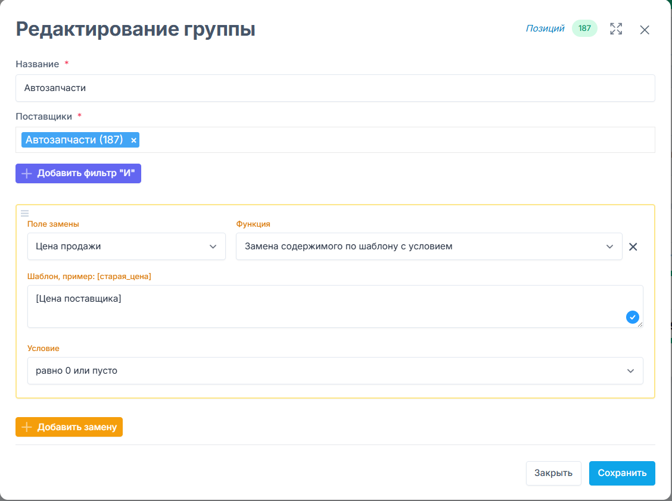Click the Позиций link
This screenshot has width=672, height=501.
click(545, 29)
